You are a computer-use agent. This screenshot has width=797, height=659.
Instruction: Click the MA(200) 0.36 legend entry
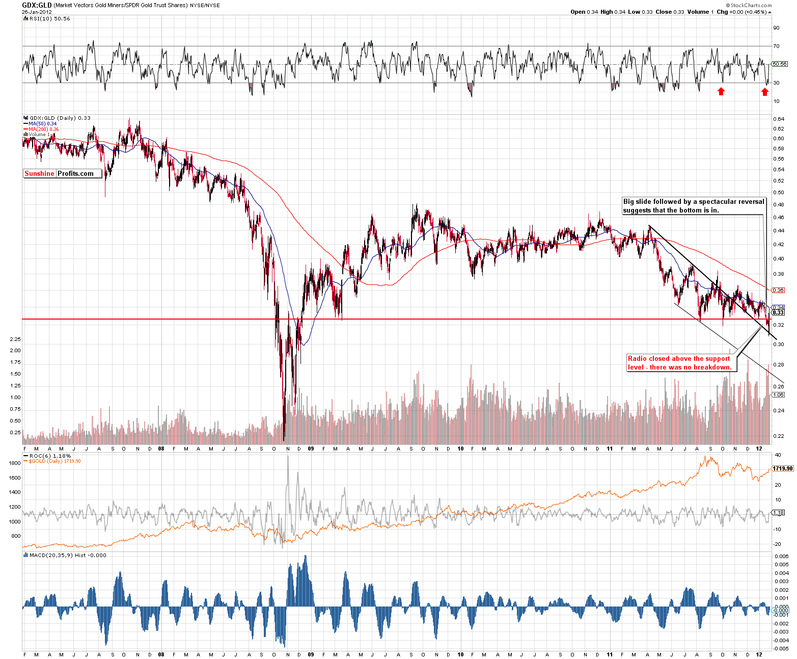coord(44,129)
